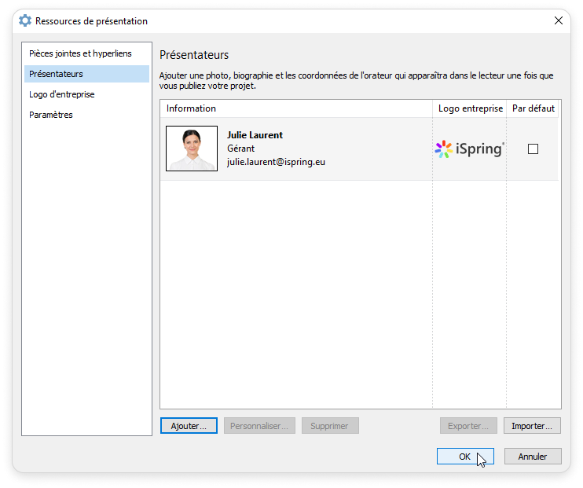Open Paramètres in the sidebar
583x488 pixels.
click(51, 115)
